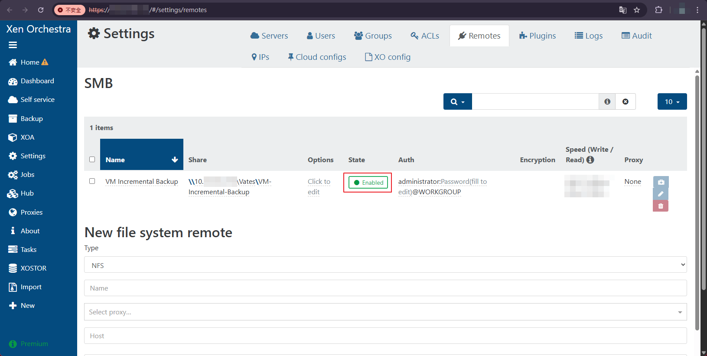Switch to Plugins tab

(x=538, y=36)
